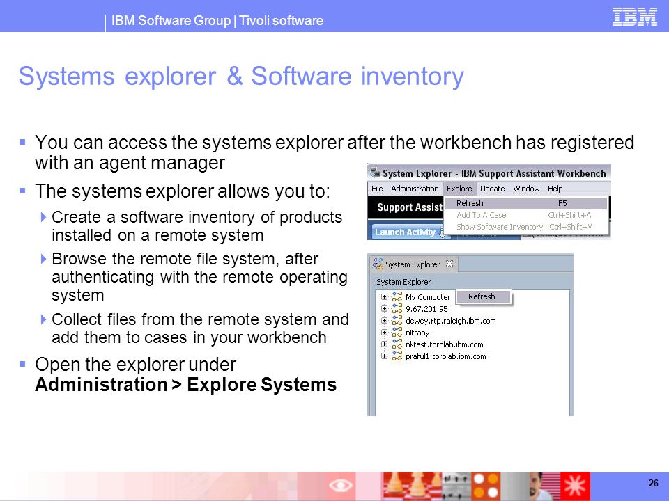The height and width of the screenshot is (501, 669).
Task: Select My Computer in the tree
Action: pyautogui.click(x=427, y=297)
